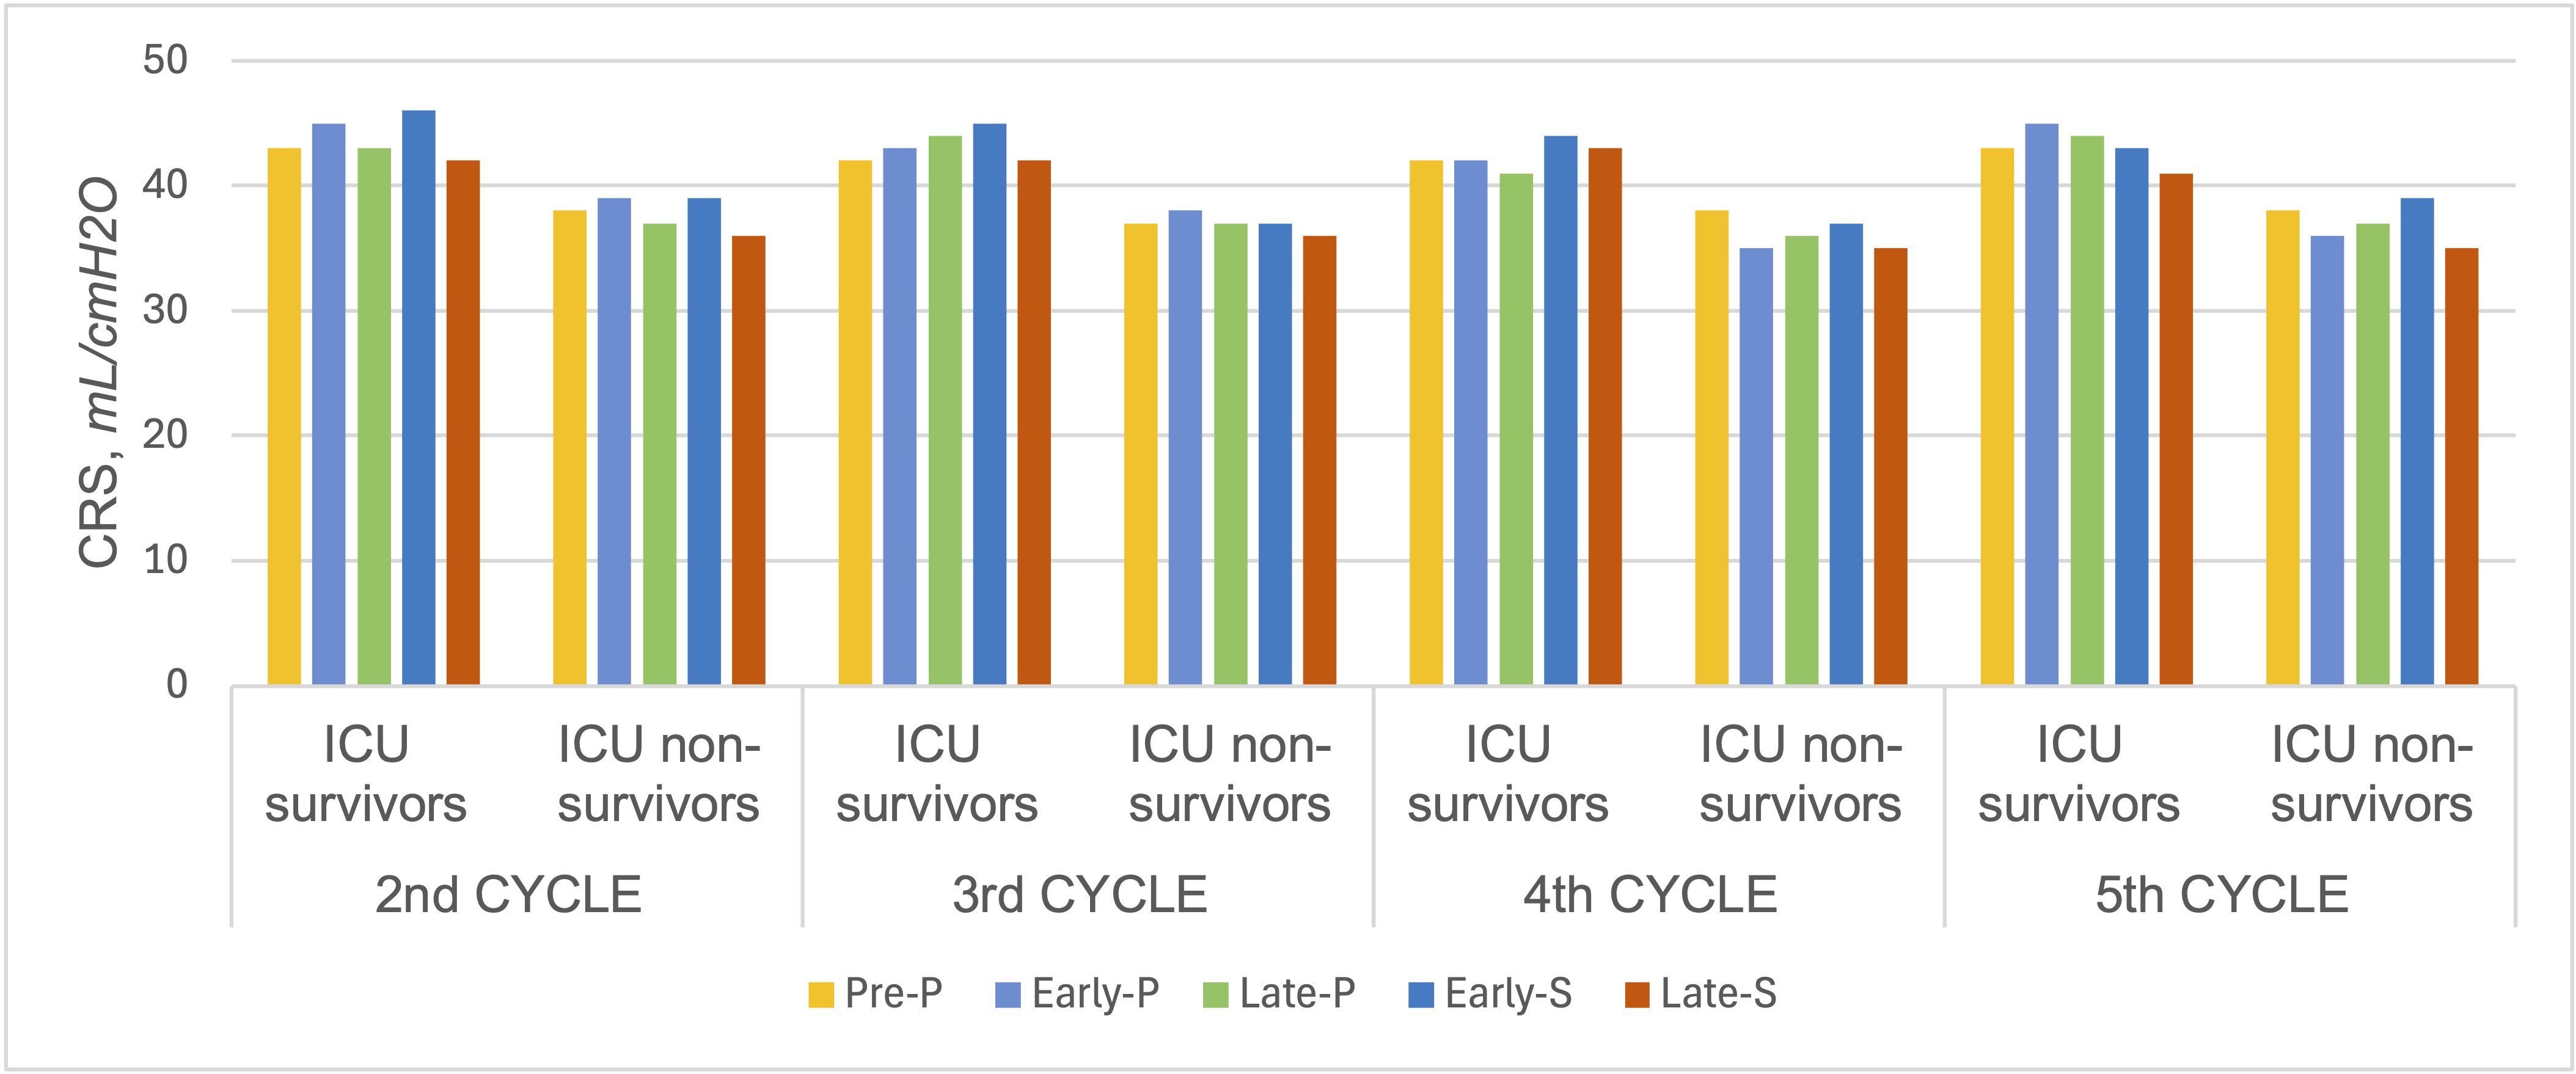Click the Late-P bar of 3rd cycle ICU survivors
Image resolution: width=2576 pixels, height=1074 pixels.
point(945,411)
